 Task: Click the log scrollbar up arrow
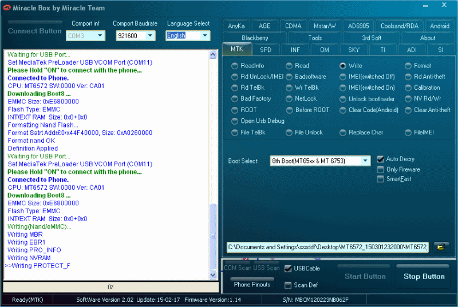tap(213, 54)
